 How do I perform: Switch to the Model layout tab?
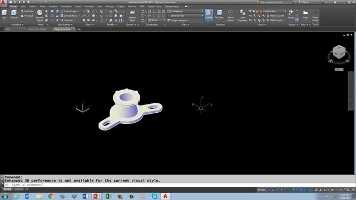[x=7, y=189]
